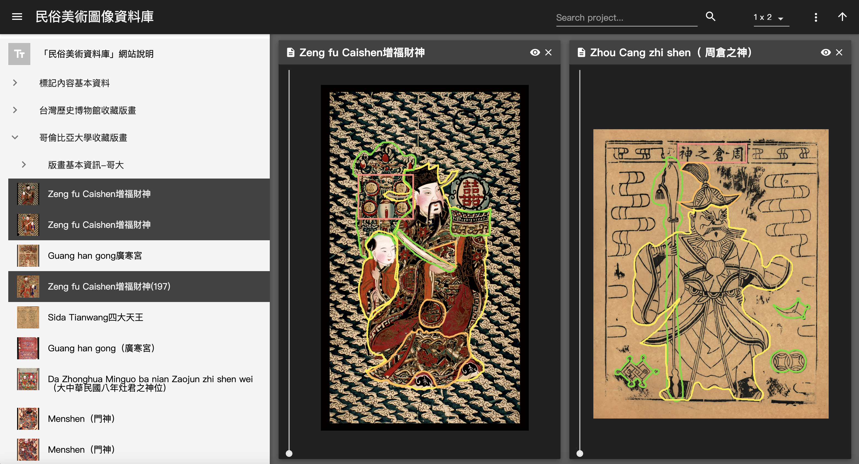The image size is (859, 464).
Task: Select Zeng fu Caishen增福財神(197) item
Action: click(139, 287)
